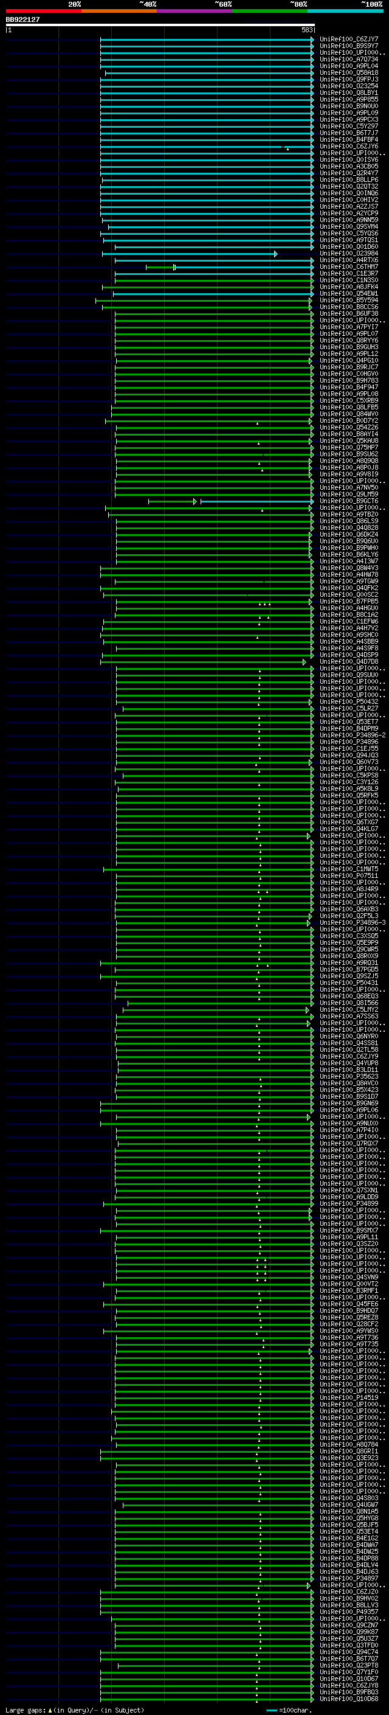
Task: Select hit label UniRef100_B9N0U0
Action: pyautogui.click(x=349, y=106)
